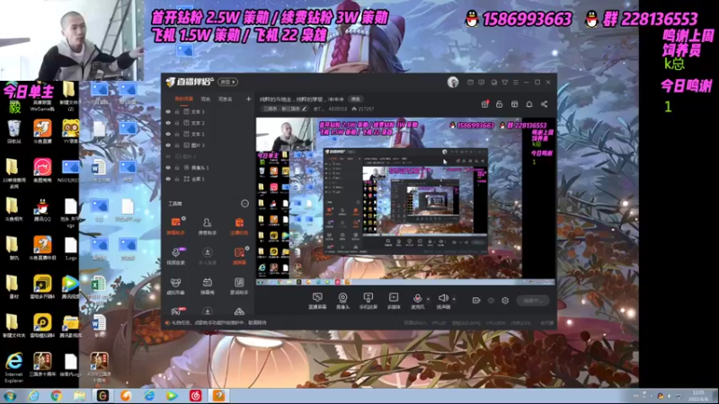Open stream settings gear in bottom bar

point(505,301)
